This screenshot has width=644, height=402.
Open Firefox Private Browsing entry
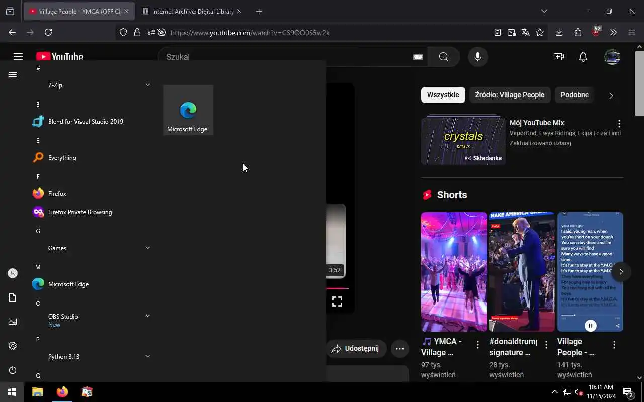click(x=91, y=212)
